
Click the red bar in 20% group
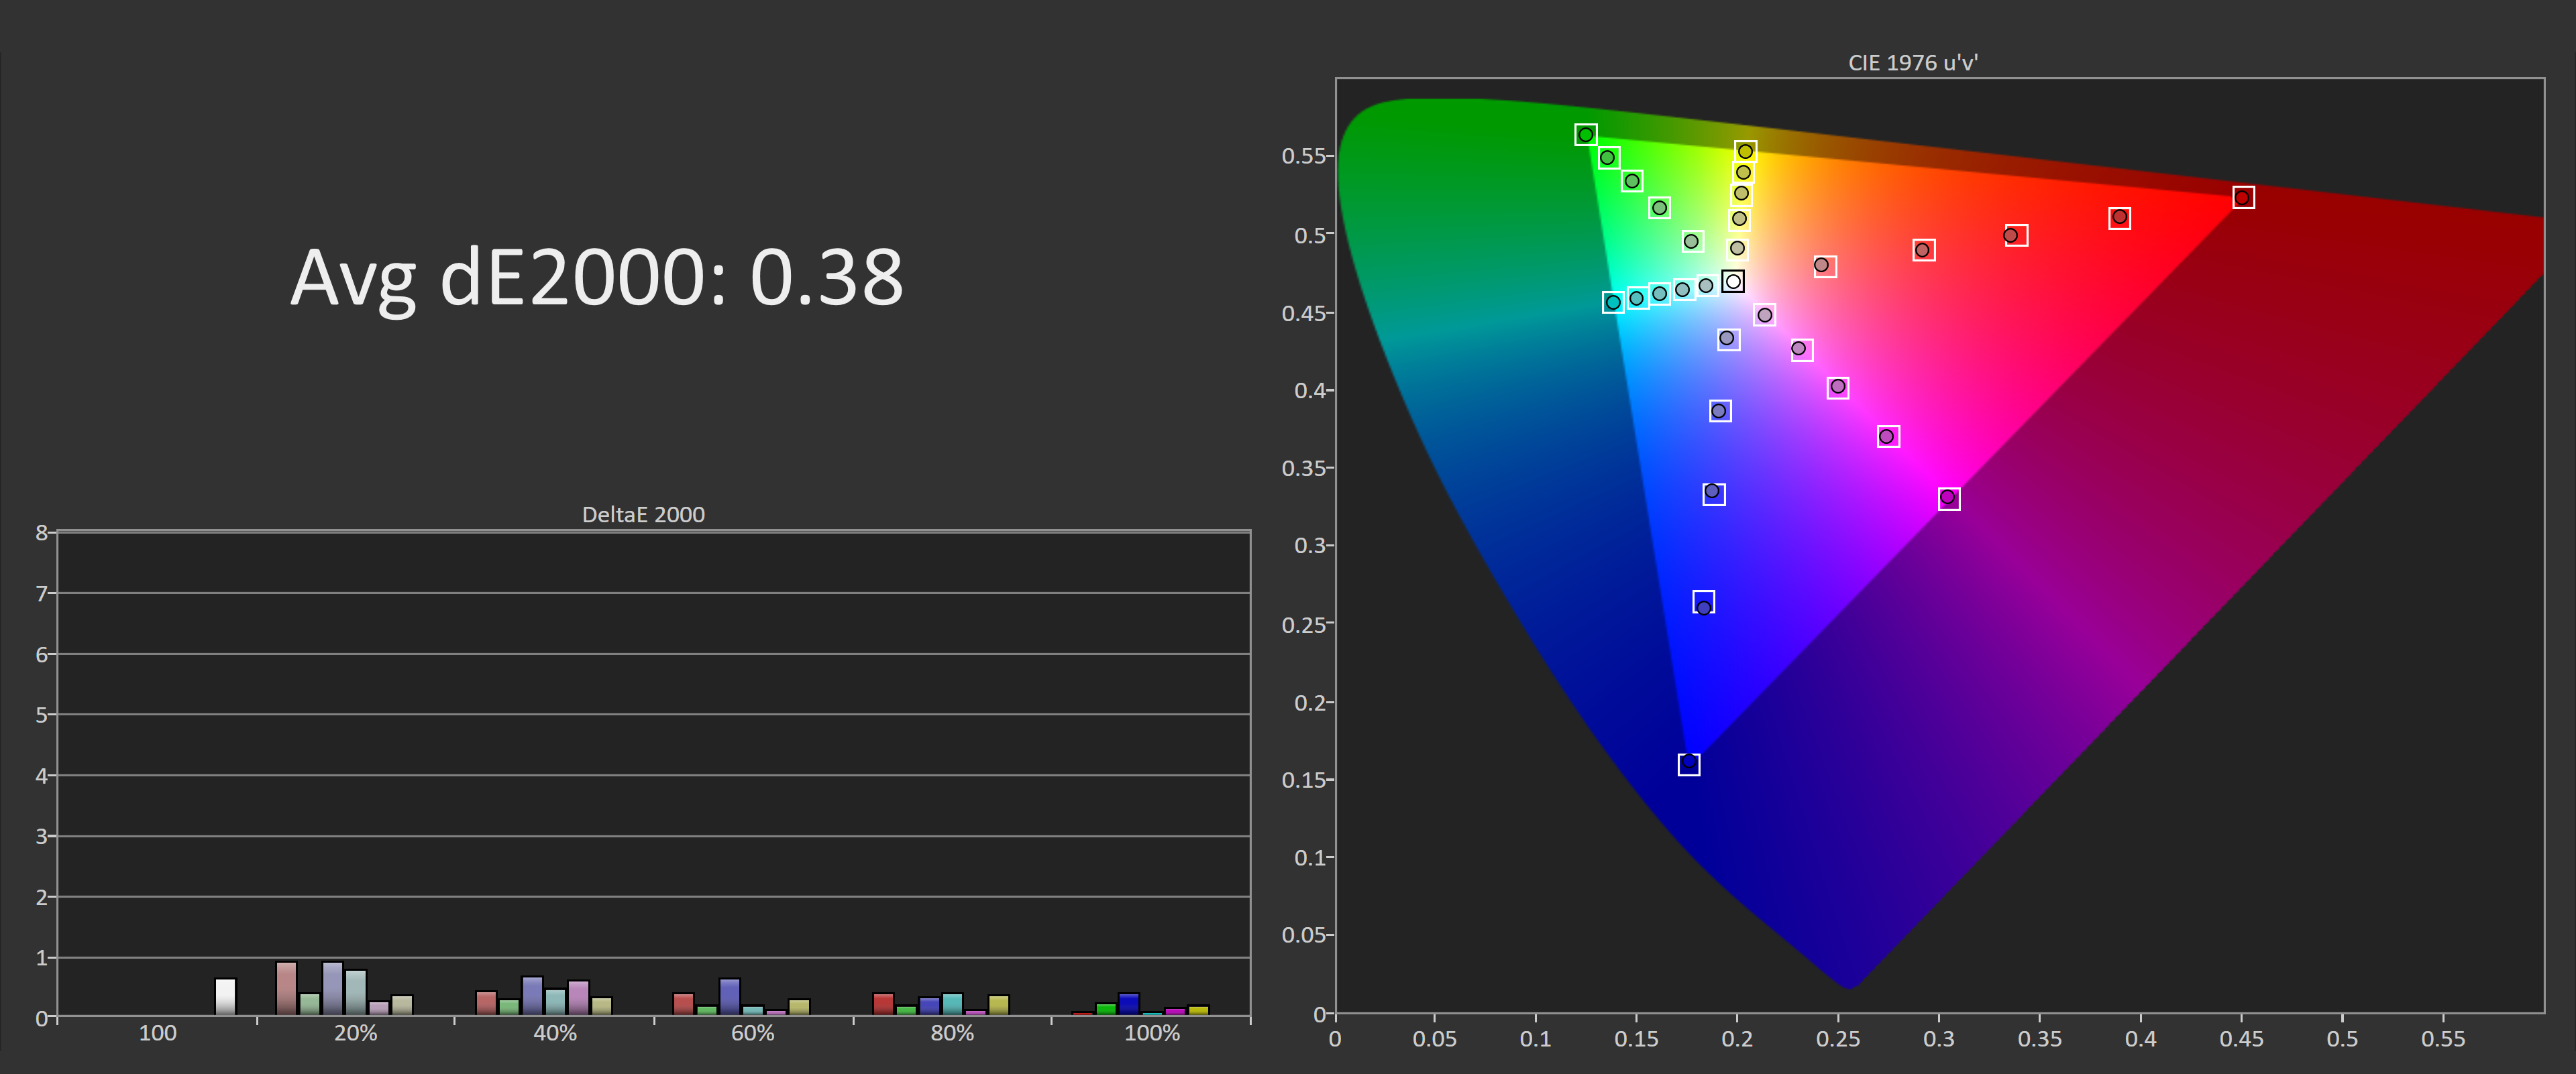click(x=286, y=988)
